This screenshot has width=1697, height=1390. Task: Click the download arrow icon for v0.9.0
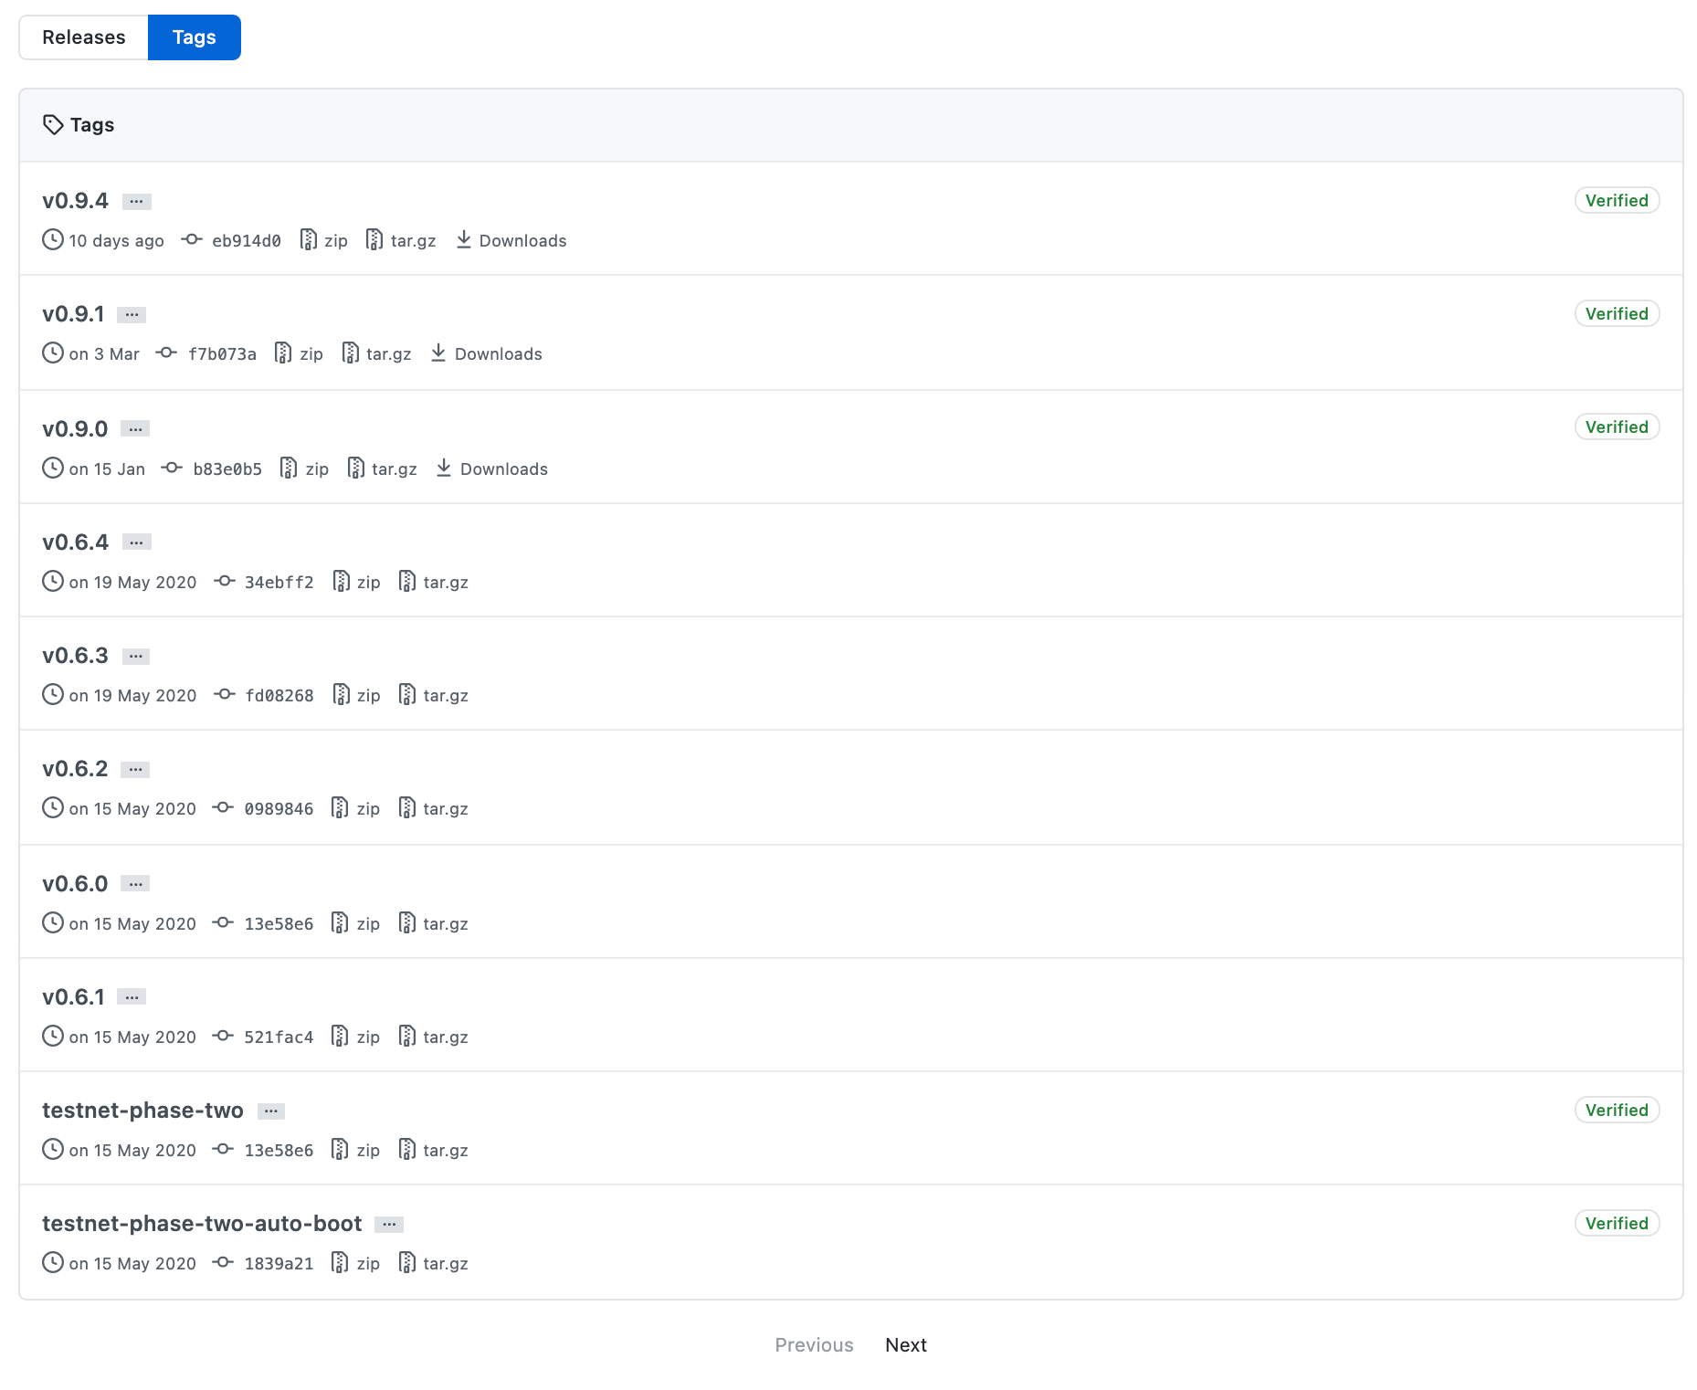444,468
